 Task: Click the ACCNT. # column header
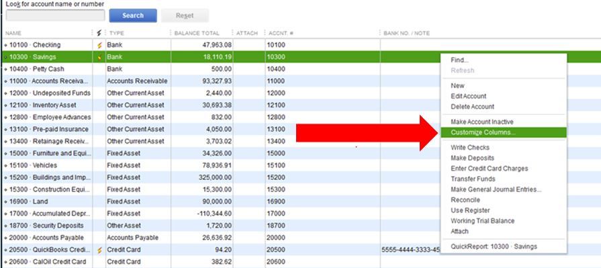coord(281,34)
